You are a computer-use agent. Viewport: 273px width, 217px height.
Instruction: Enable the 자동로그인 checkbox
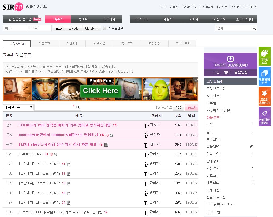105,28
